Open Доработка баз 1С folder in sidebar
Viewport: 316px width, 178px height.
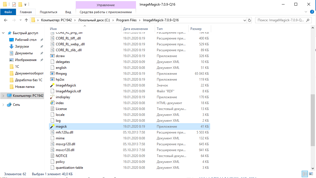click(29, 80)
